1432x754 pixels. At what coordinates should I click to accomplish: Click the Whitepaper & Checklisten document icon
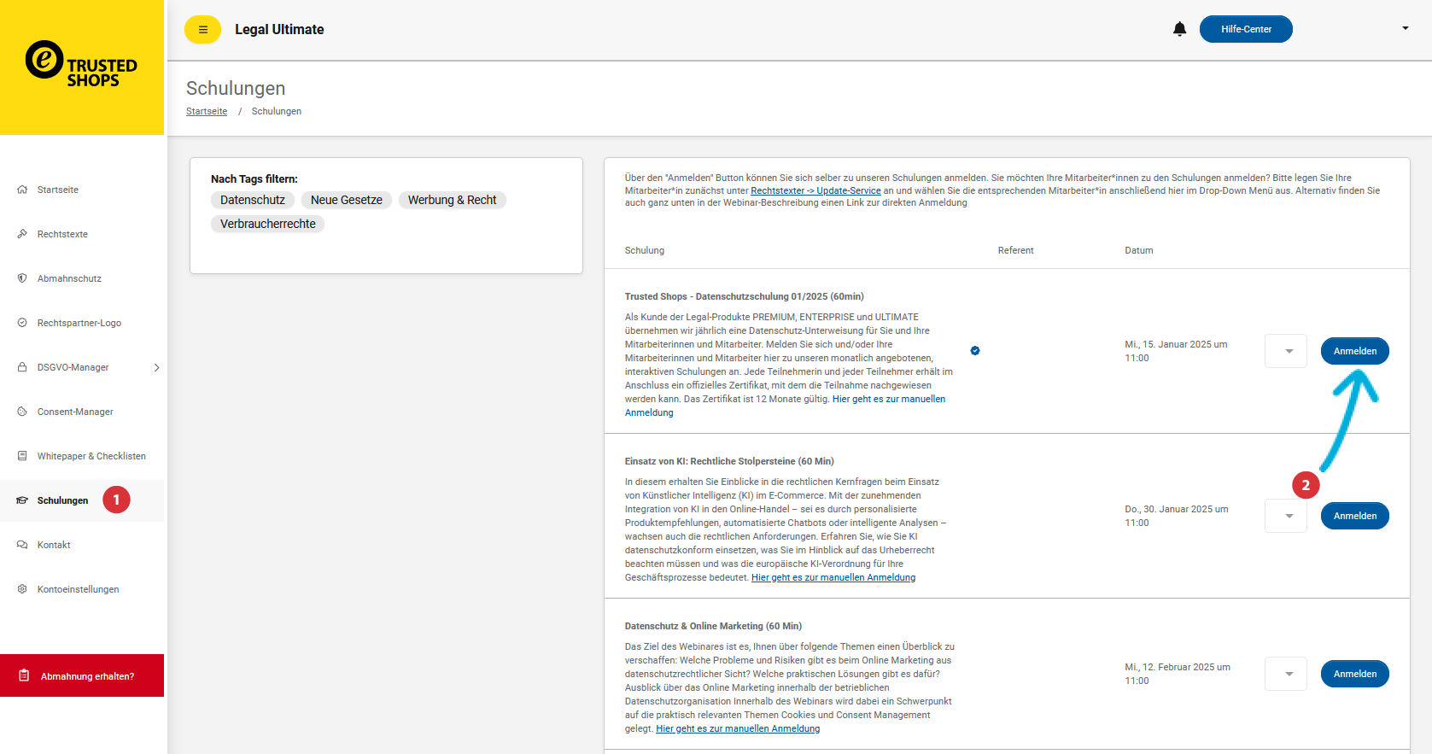click(x=22, y=456)
